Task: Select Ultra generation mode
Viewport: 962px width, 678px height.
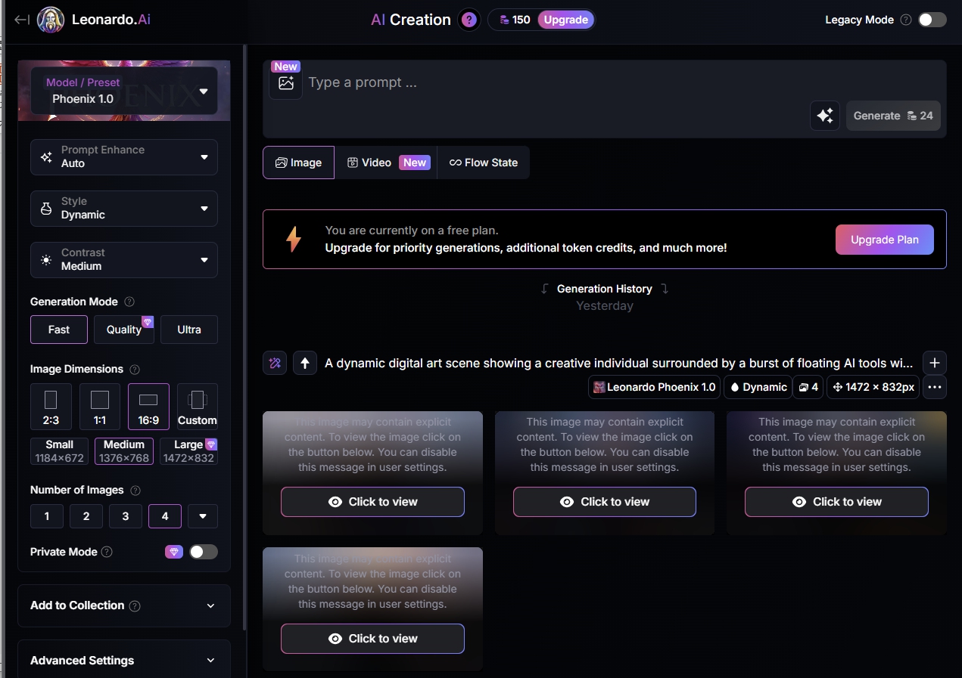Action: pyautogui.click(x=189, y=330)
